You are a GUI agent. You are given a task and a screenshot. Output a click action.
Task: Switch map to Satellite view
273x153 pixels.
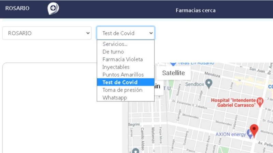173,73
